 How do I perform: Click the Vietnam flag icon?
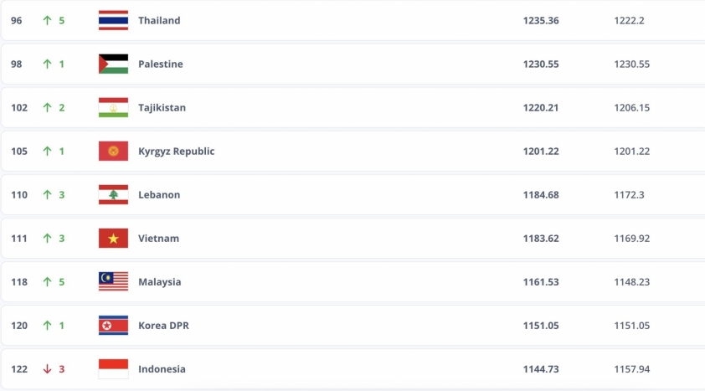pyautogui.click(x=113, y=238)
